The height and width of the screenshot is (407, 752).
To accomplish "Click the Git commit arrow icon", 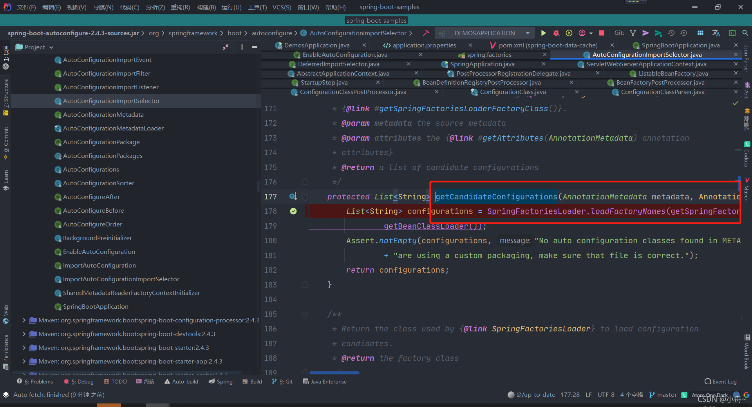I will 645,33.
